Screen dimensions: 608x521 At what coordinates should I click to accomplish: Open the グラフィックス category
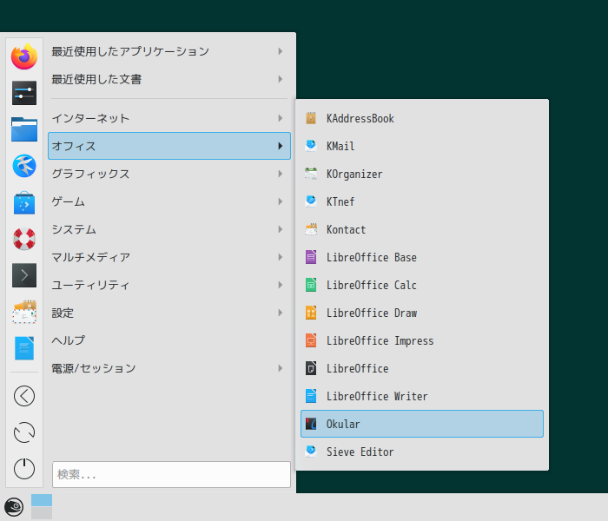169,174
